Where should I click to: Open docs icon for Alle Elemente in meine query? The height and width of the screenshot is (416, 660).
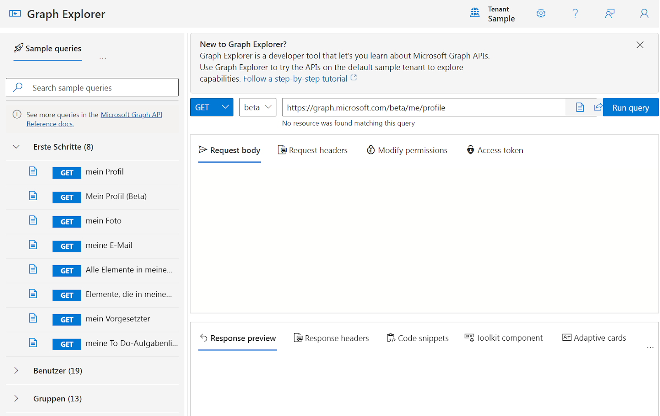(x=33, y=269)
